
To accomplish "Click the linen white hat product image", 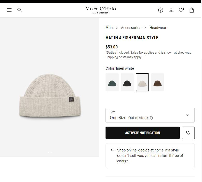I will tap(50, 96).
